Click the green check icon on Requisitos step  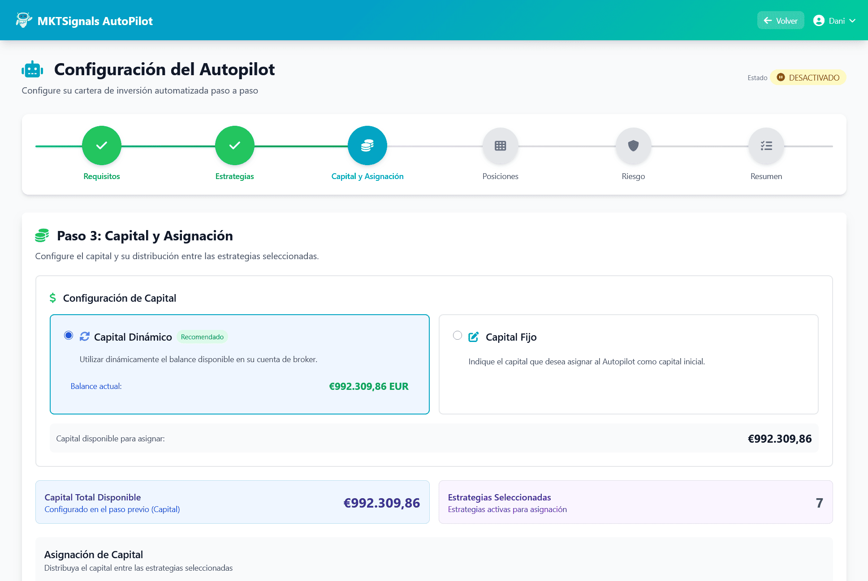[101, 145]
